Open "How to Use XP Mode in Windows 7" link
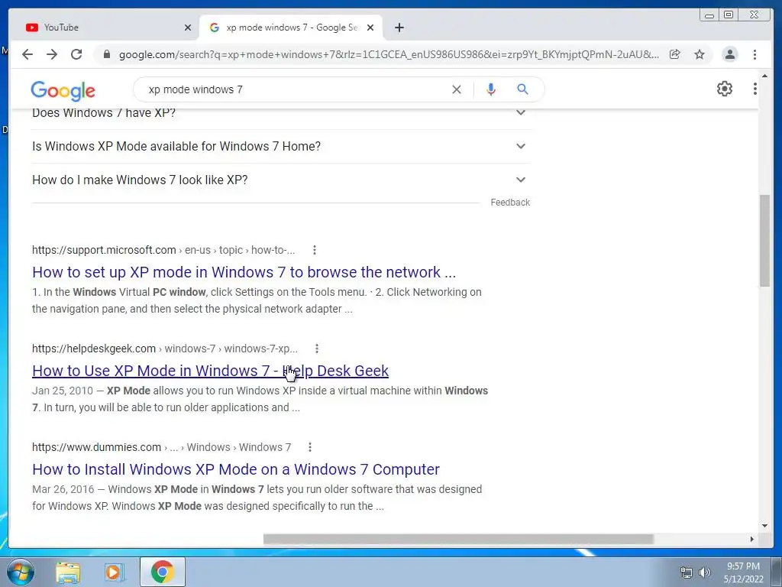The width and height of the screenshot is (782, 587). pos(210,371)
